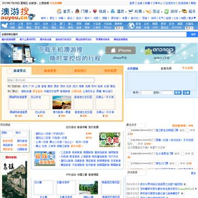
Task: Go to 机票 airplane navigation icon
Action: (x=130, y=11)
